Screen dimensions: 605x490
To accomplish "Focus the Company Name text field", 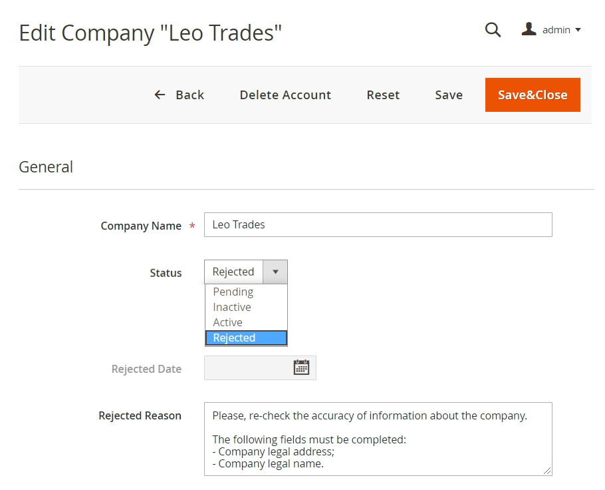I will point(378,225).
